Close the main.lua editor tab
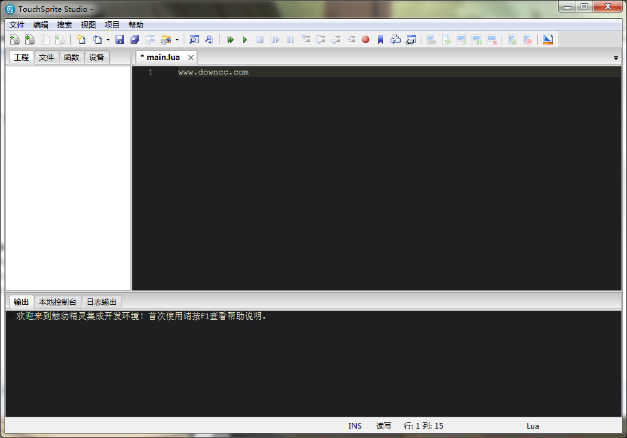 (x=191, y=58)
